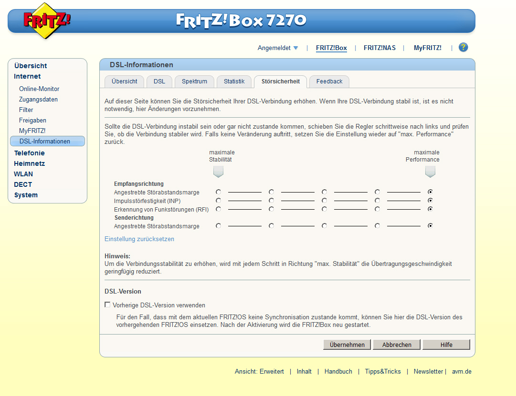Image resolution: width=516 pixels, height=396 pixels.
Task: Open the Feedback tab
Action: 329,81
